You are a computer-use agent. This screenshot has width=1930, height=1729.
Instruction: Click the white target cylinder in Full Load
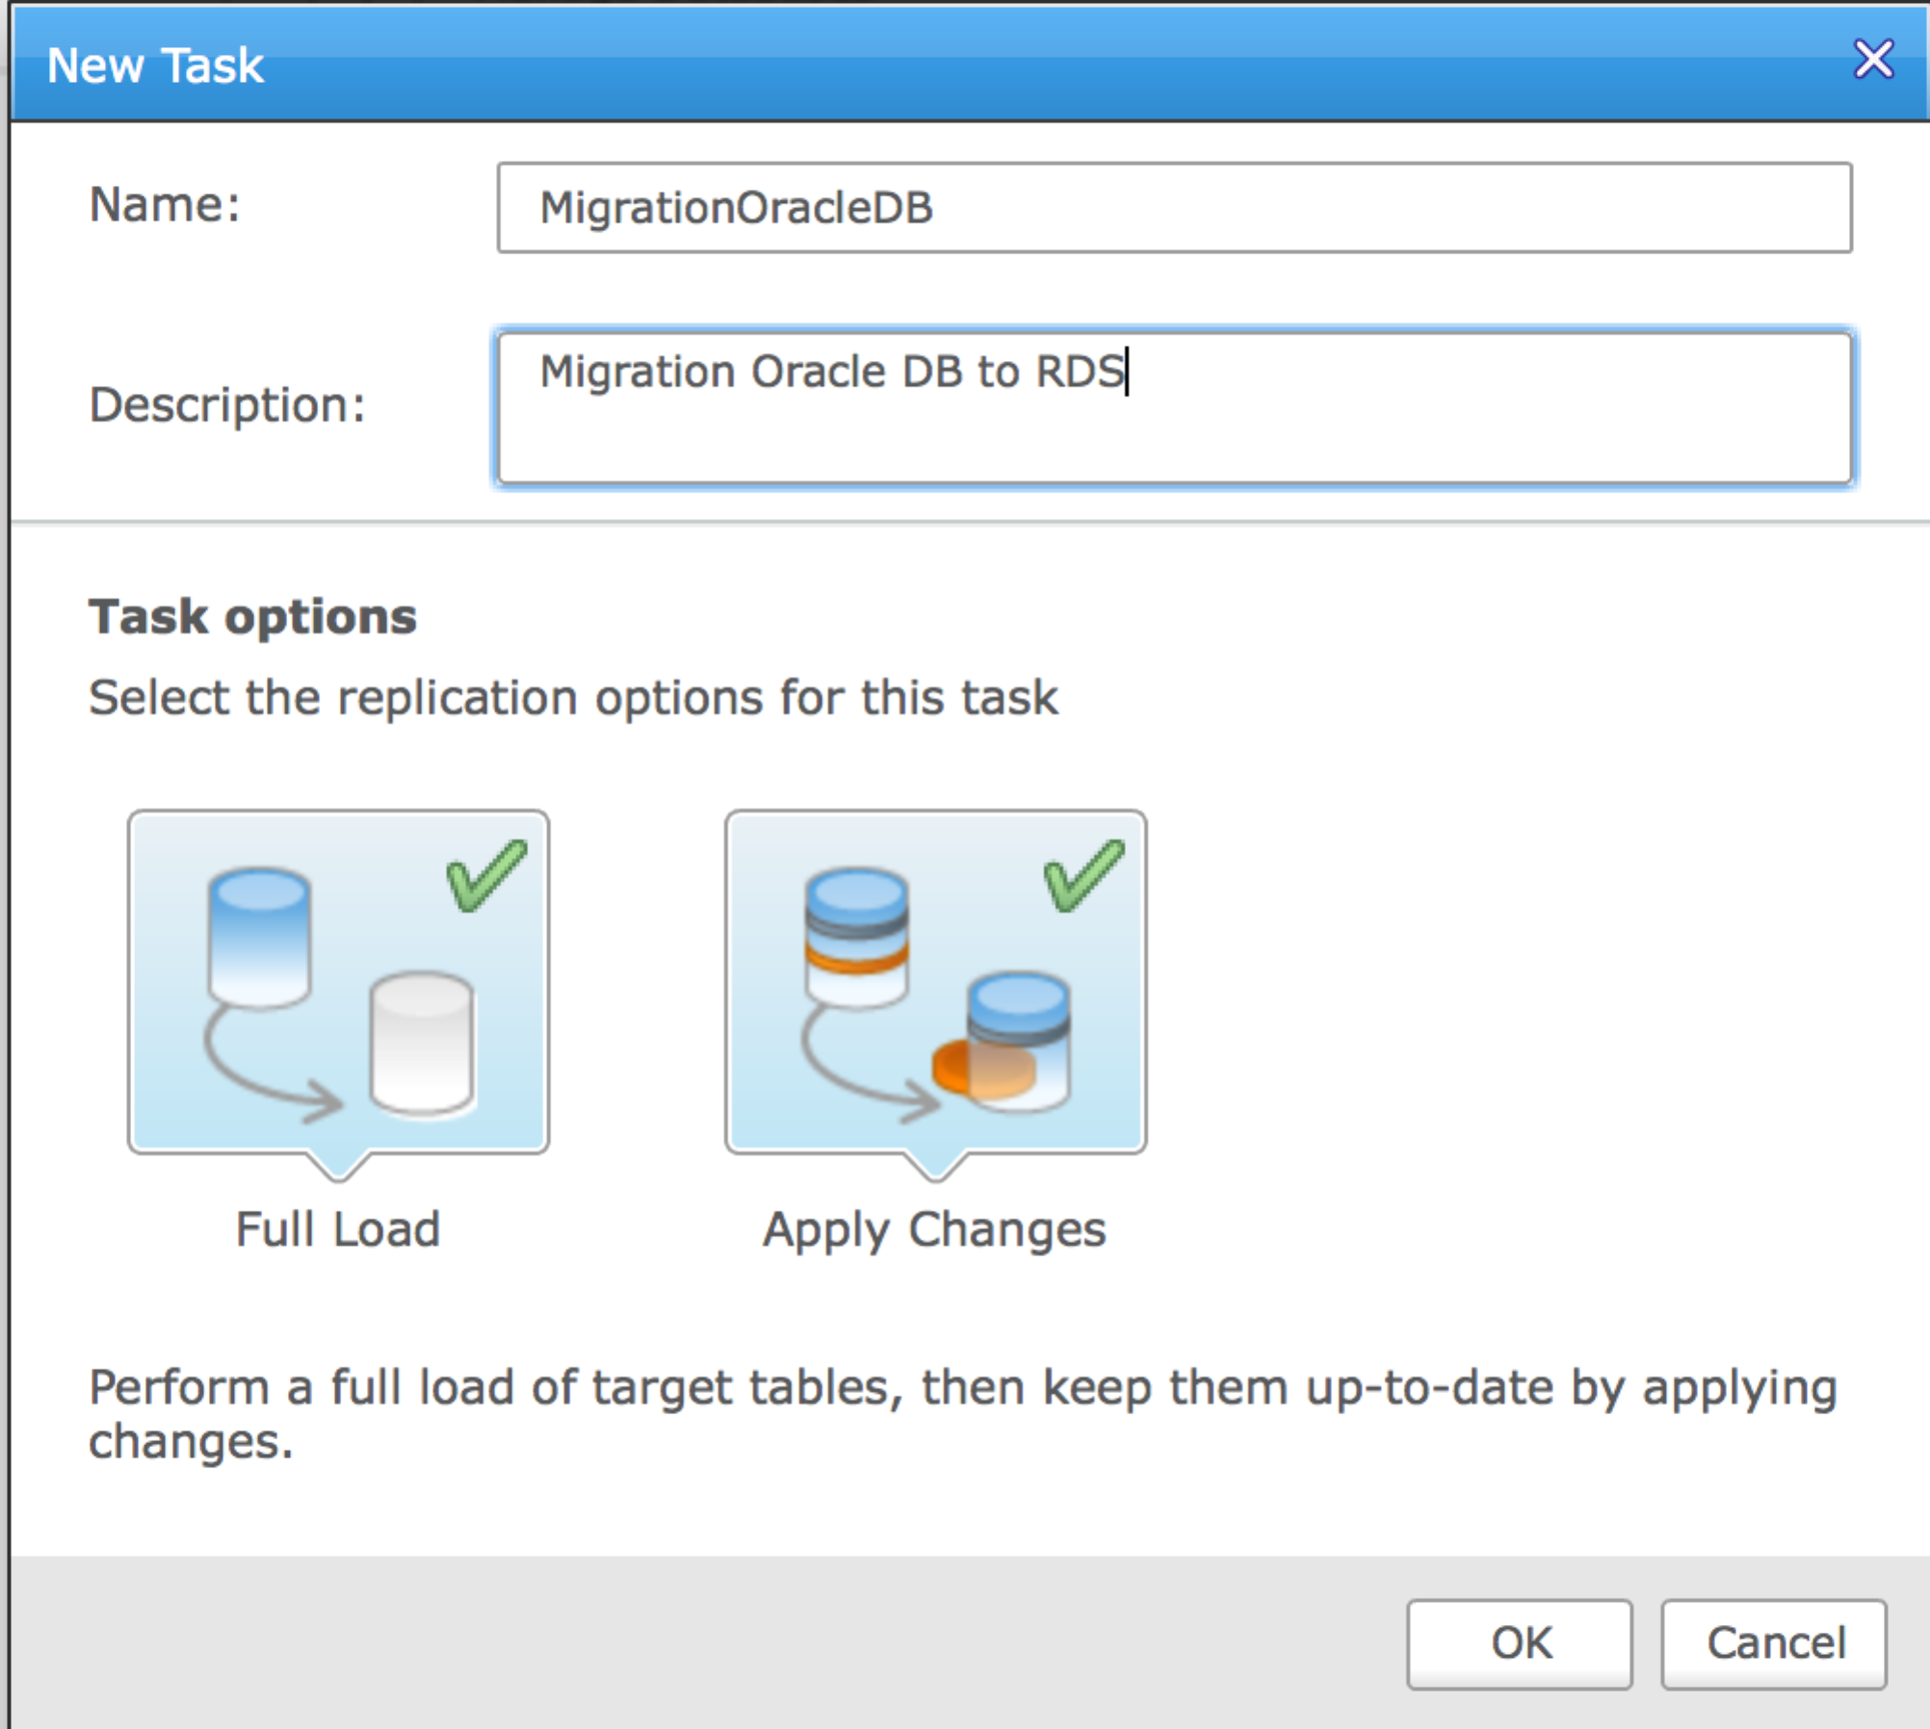tap(422, 1044)
